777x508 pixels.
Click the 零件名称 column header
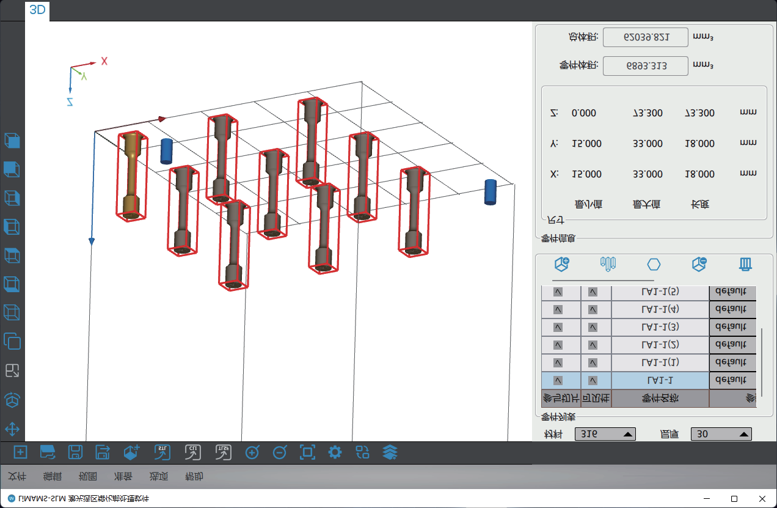tap(660, 399)
